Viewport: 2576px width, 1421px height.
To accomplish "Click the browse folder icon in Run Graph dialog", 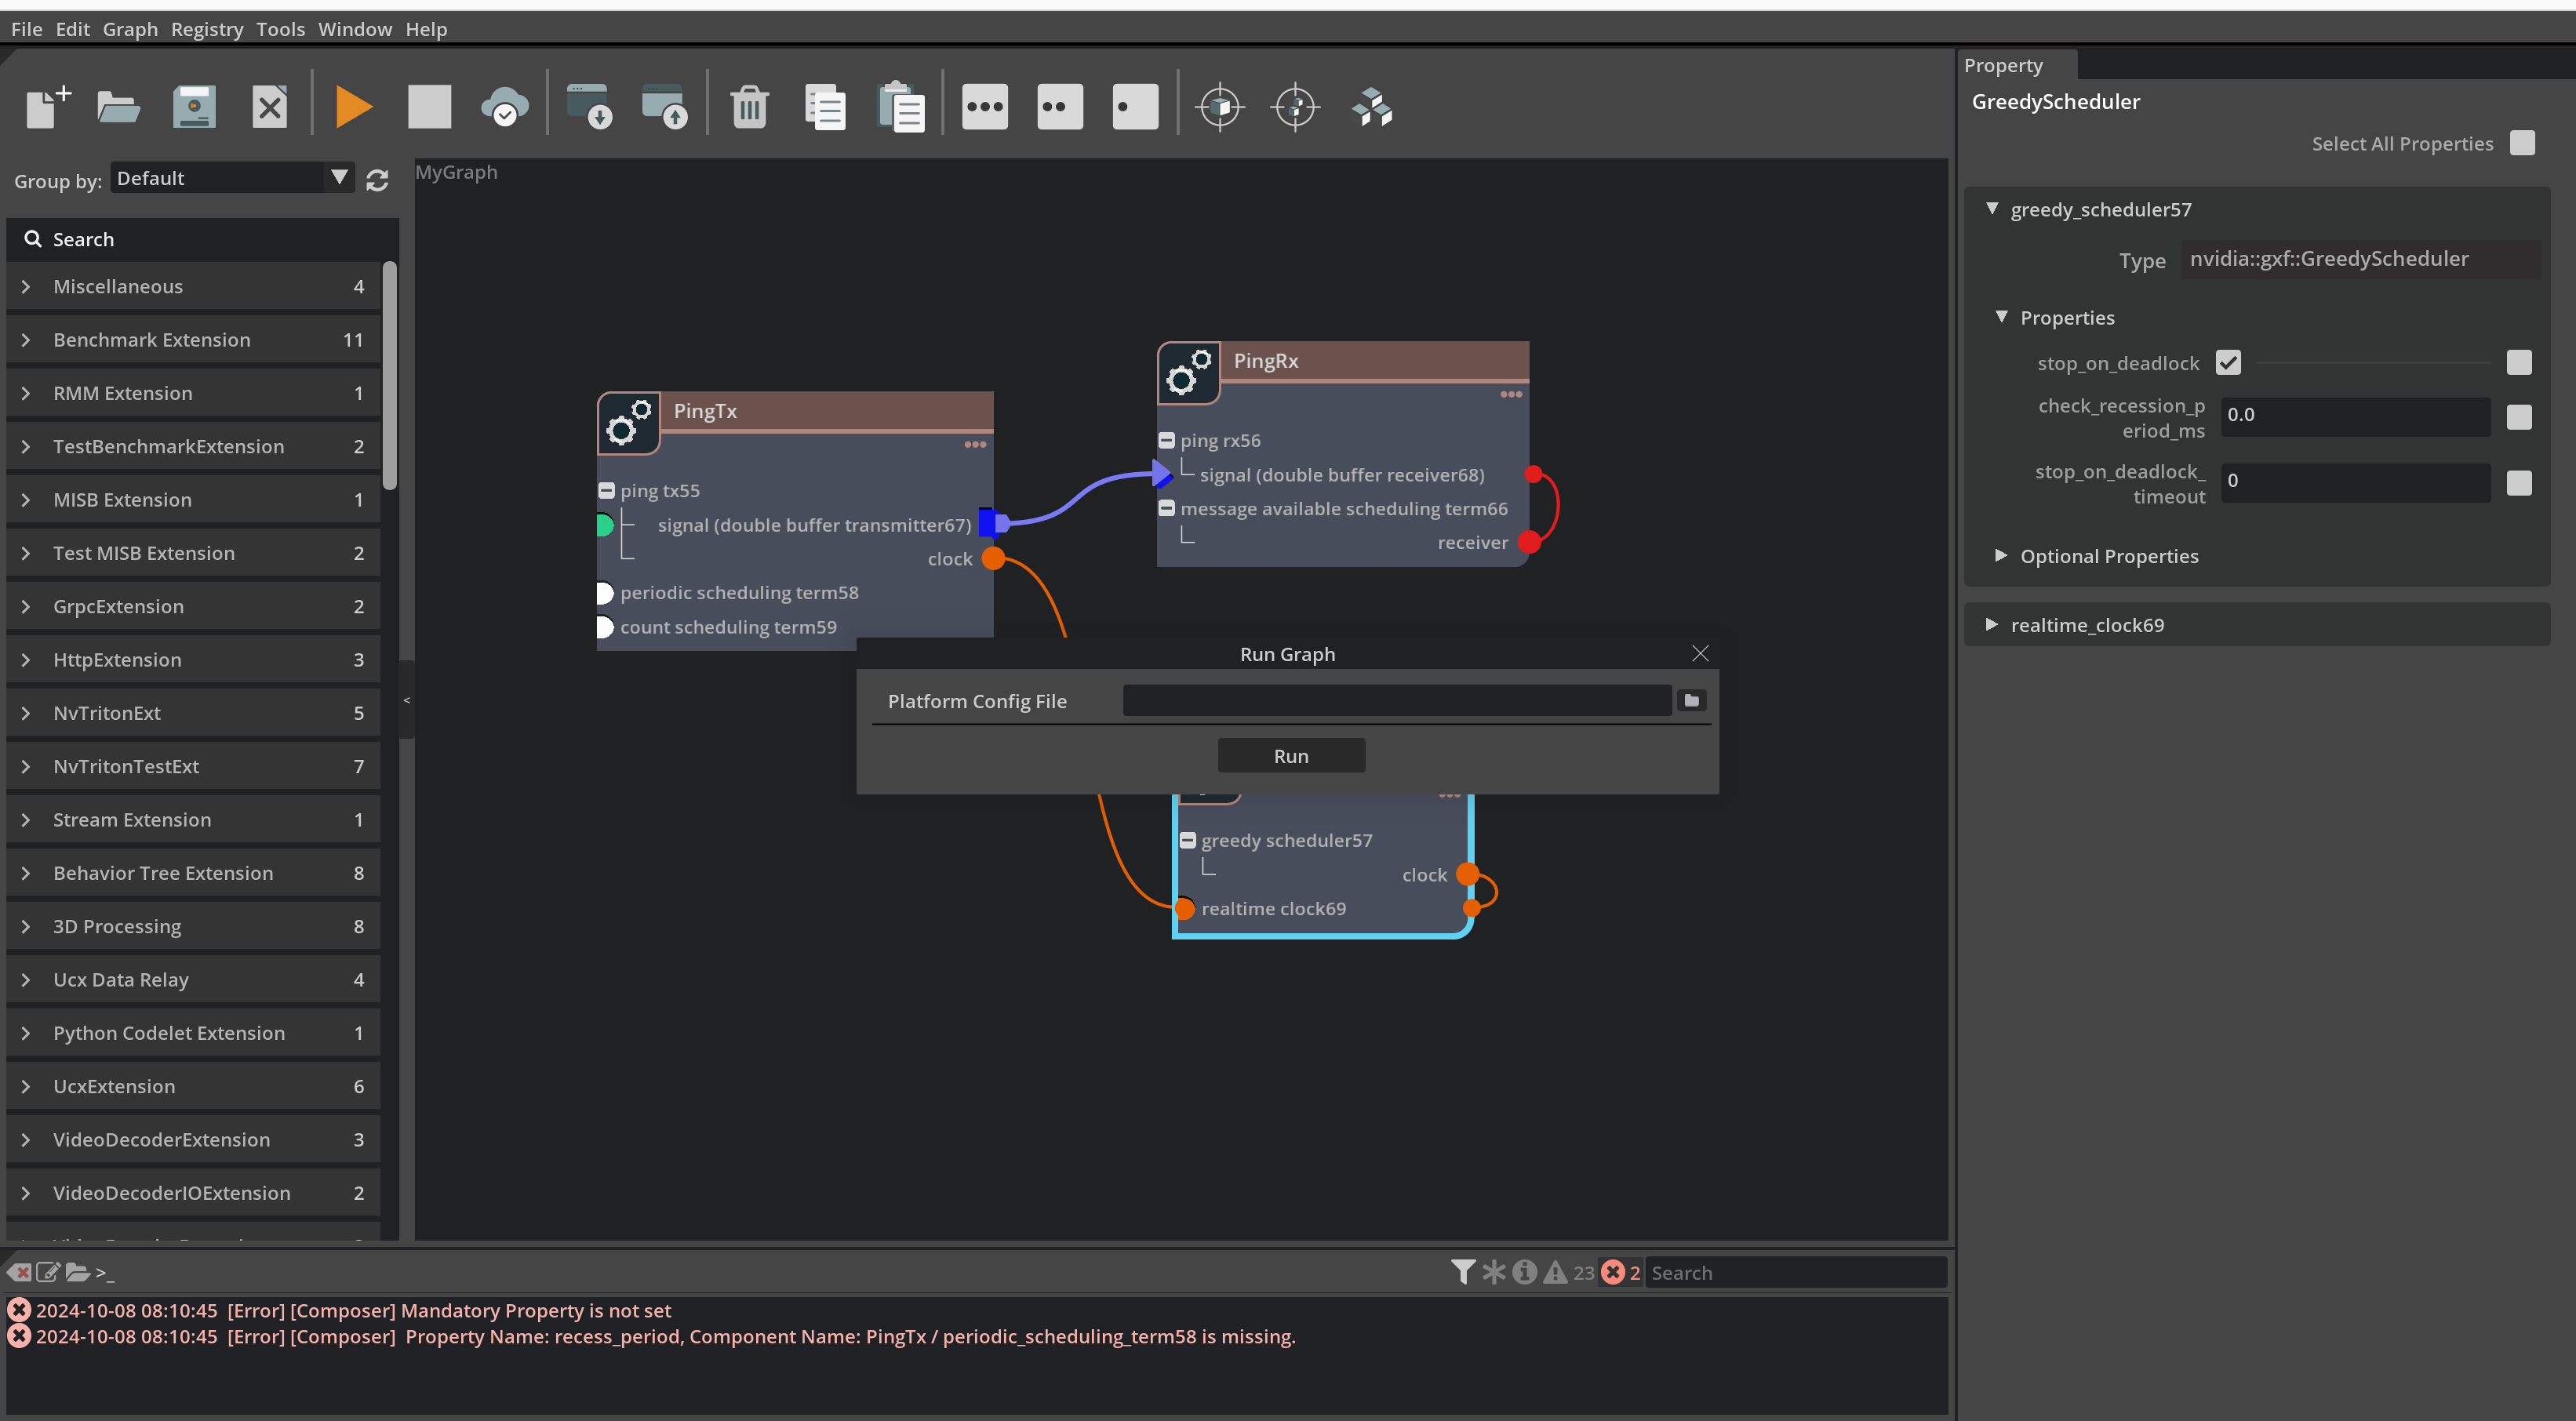I will coord(1692,701).
